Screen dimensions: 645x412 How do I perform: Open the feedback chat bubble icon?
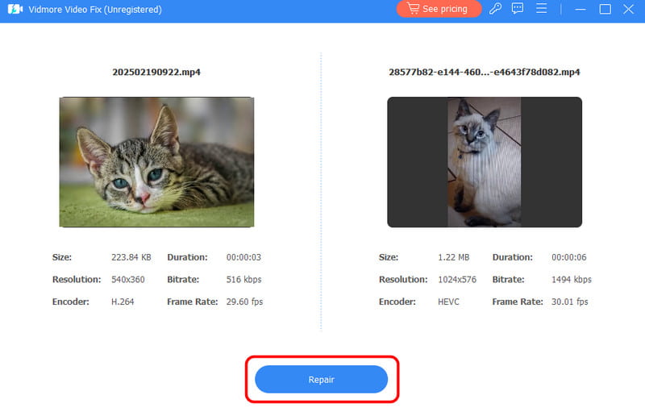(x=518, y=9)
